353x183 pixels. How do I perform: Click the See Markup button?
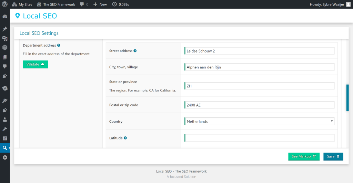tap(304, 156)
